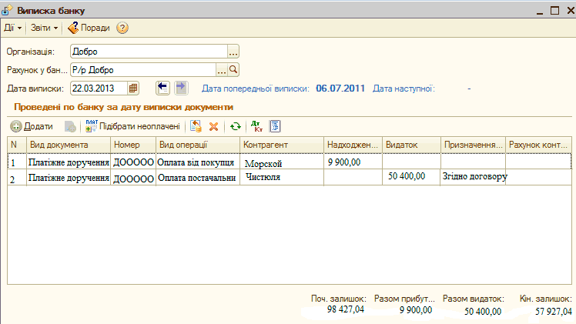
Task: Click the Поради button
Action: (x=89, y=28)
